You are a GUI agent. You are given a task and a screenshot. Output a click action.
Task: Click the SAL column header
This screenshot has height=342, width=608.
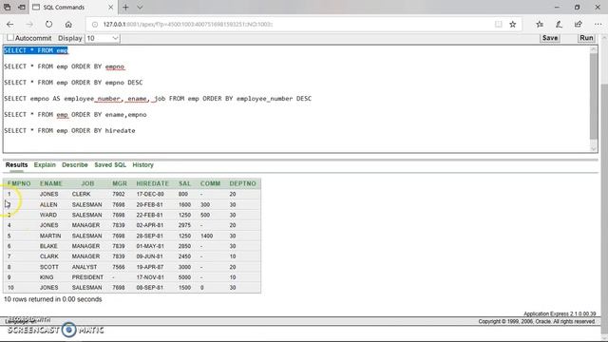click(x=184, y=183)
